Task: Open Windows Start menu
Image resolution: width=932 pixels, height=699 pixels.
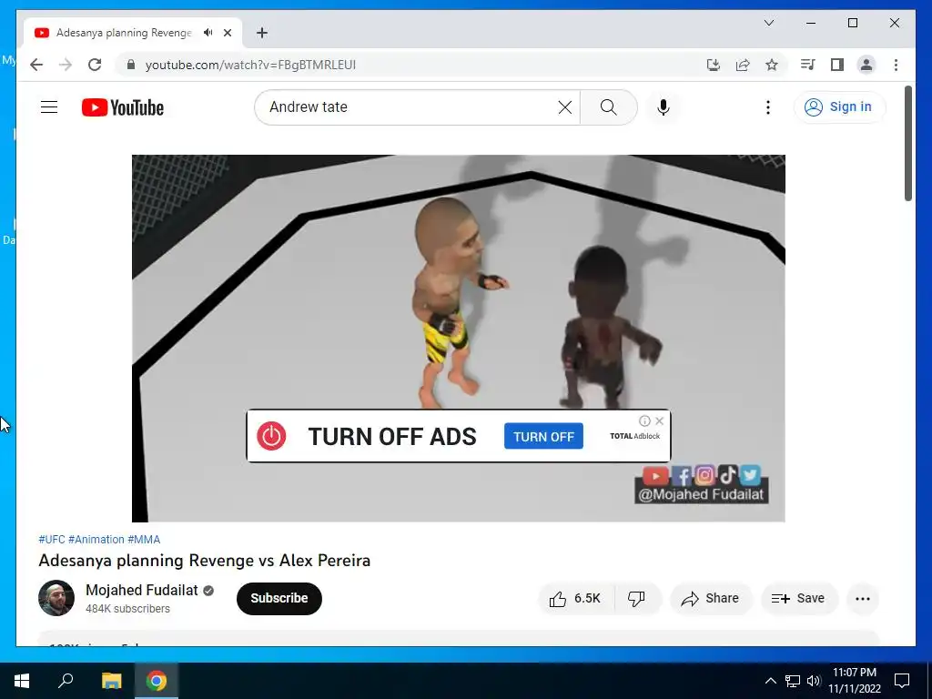Action: 22,681
